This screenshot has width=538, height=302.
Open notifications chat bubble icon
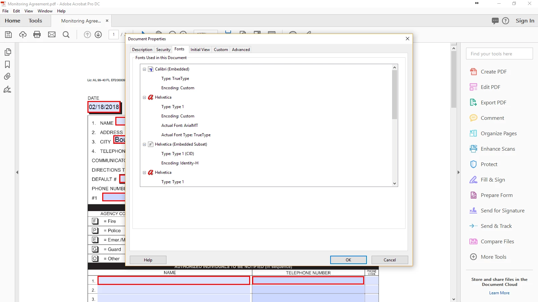pos(495,21)
